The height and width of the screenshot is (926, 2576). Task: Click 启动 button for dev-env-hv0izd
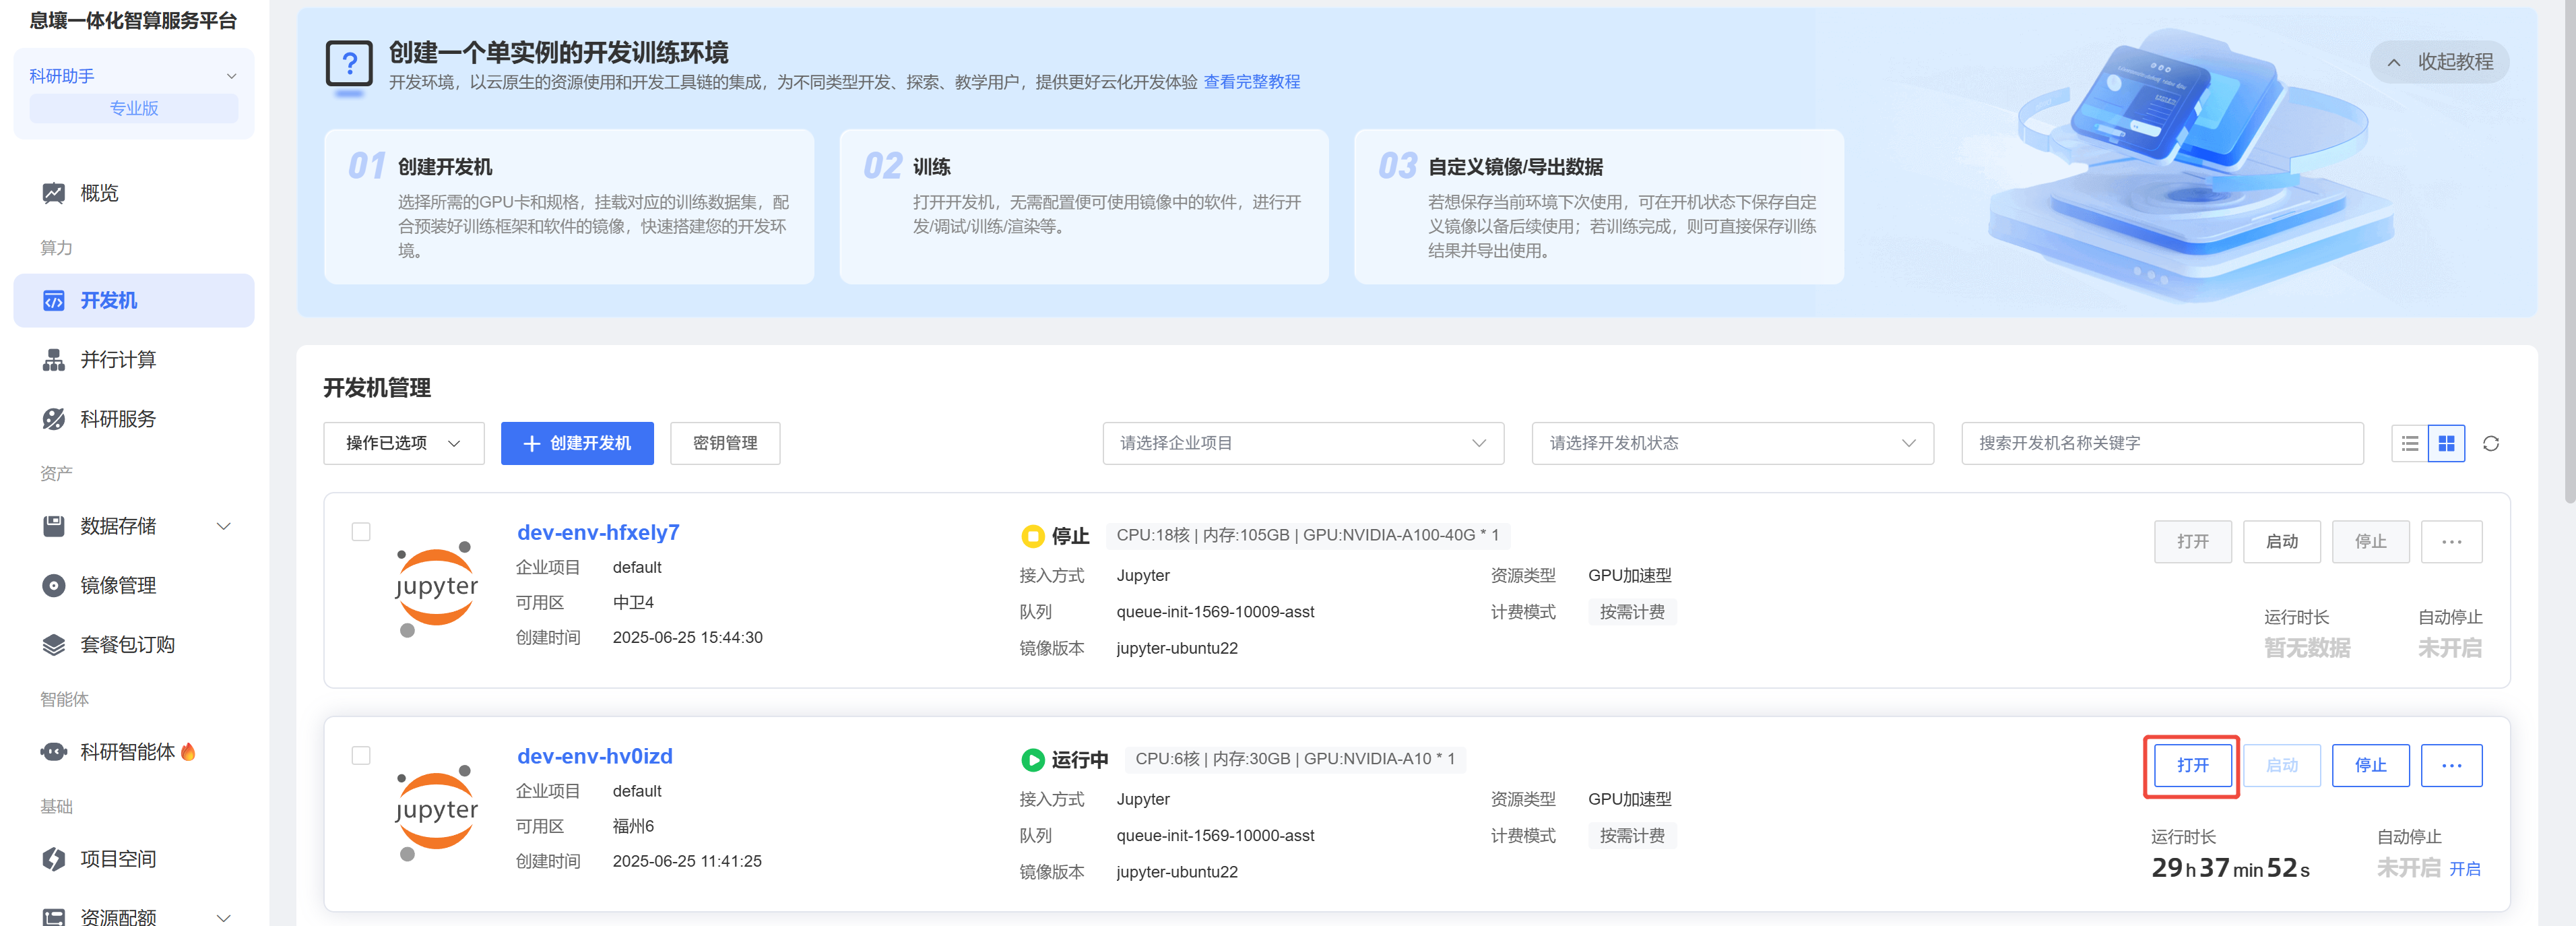pyautogui.click(x=2281, y=766)
